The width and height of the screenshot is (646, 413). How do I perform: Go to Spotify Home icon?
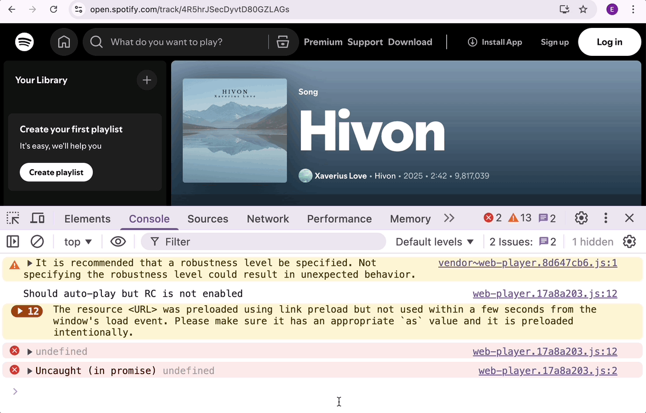[x=64, y=42]
